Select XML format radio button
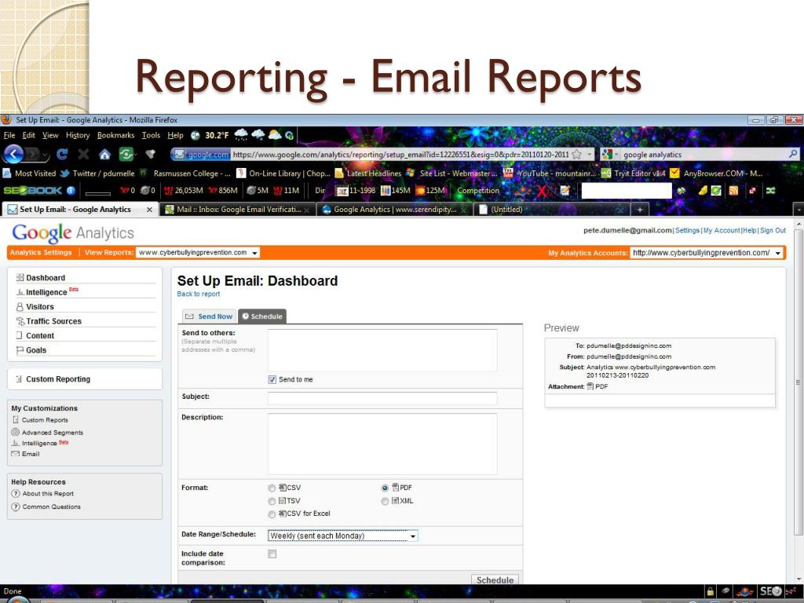The width and height of the screenshot is (804, 603). click(x=385, y=501)
